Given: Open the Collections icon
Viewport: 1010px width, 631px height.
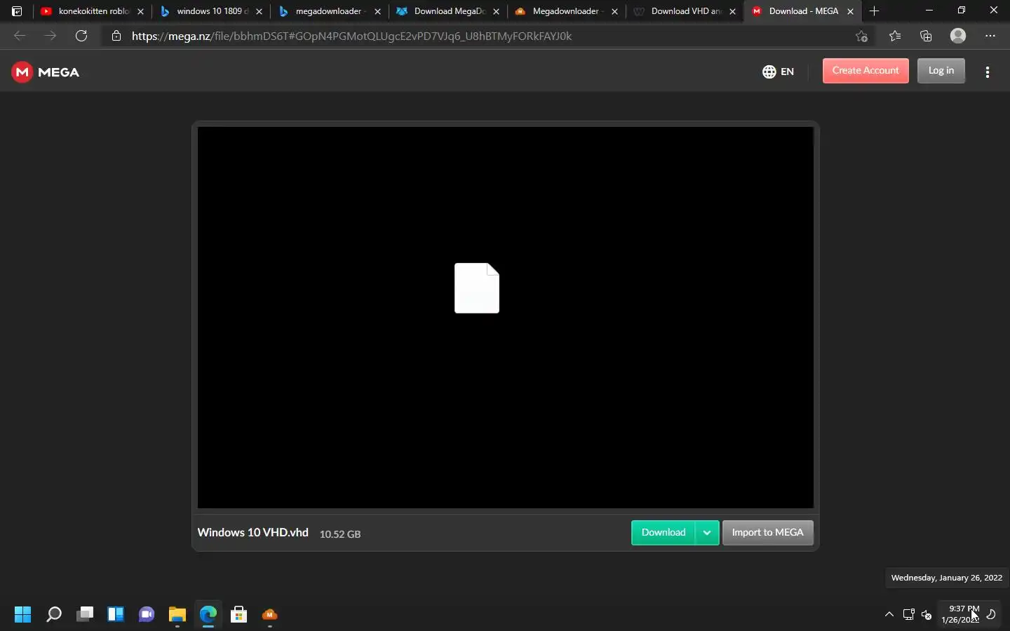Looking at the screenshot, I should (x=927, y=36).
